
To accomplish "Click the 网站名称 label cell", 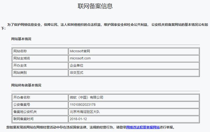I will [x=40, y=51].
